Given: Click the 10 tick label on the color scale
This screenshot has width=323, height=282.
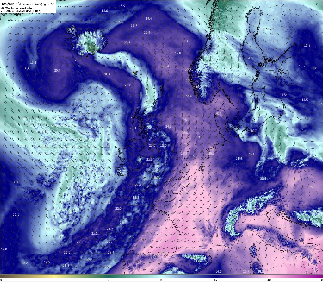Looking at the screenshot, I should click(x=161, y=280).
